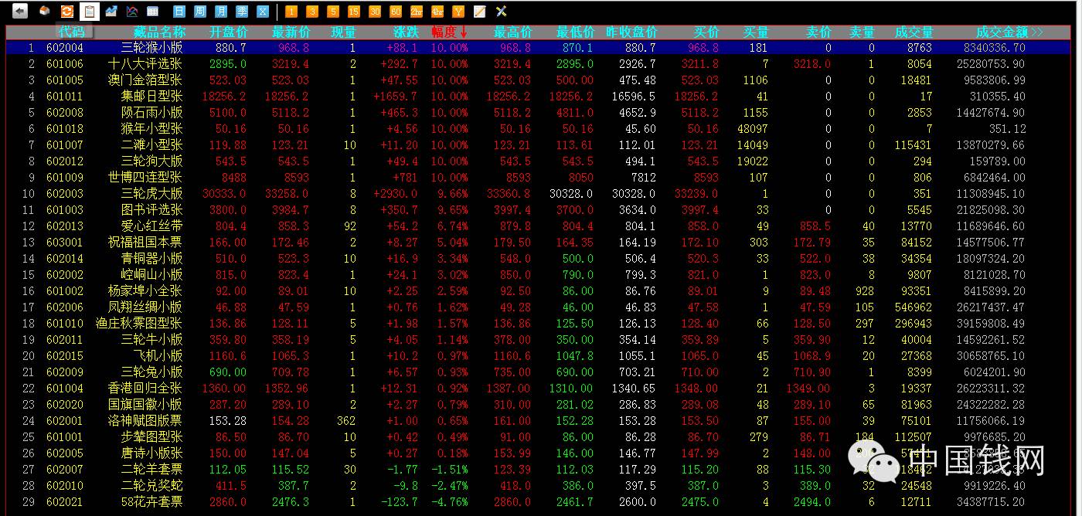The height and width of the screenshot is (516, 1082).
Task: Select the 三轮猴小版 row
Action: tap(539, 47)
